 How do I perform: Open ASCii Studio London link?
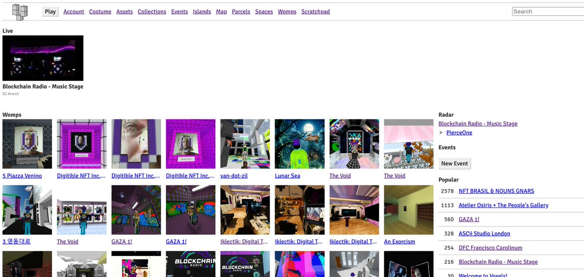(485, 233)
